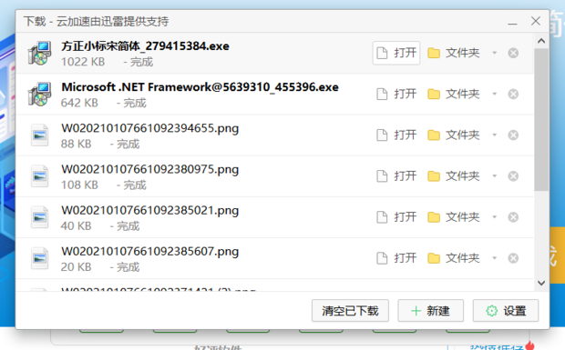
Task: Click scrollbar down arrow in download list
Action: (541, 283)
